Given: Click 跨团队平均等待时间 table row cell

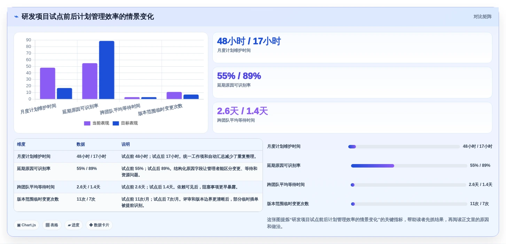Looking at the screenshot, I should click(44, 187).
